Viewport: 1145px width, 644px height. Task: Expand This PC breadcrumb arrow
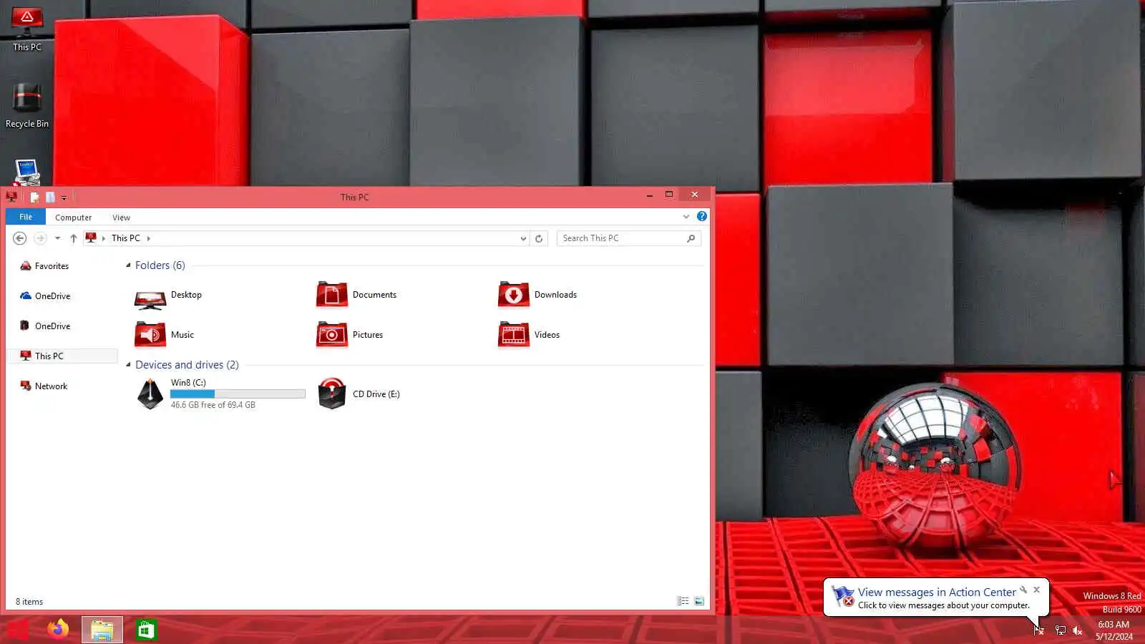148,238
